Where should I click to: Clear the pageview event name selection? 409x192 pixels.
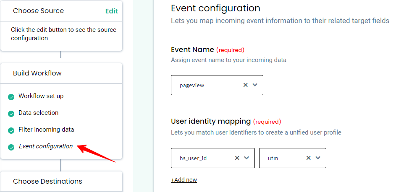[245, 85]
